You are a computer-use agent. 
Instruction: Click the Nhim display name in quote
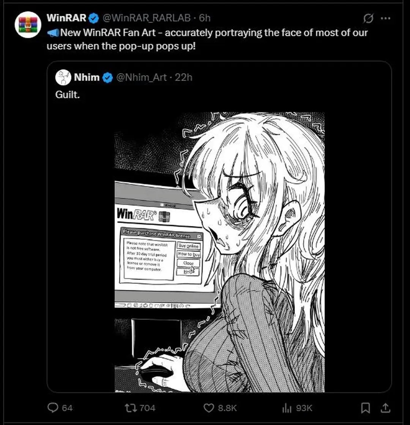click(87, 77)
